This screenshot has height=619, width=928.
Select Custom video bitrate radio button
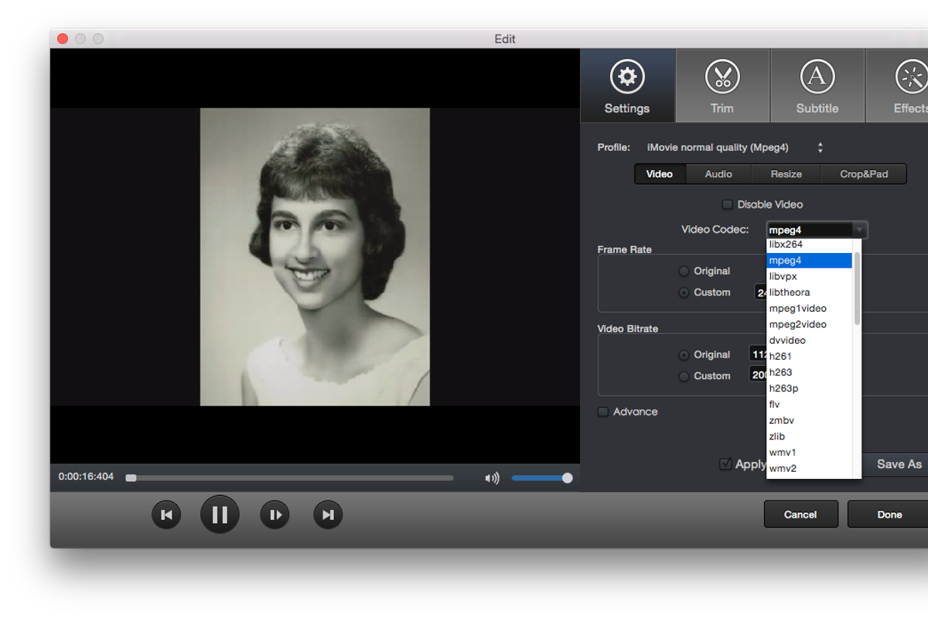pyautogui.click(x=684, y=376)
